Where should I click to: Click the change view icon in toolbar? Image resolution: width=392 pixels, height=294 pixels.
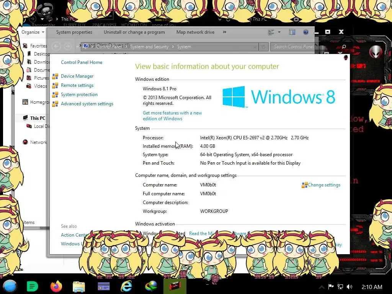pyautogui.click(x=271, y=32)
